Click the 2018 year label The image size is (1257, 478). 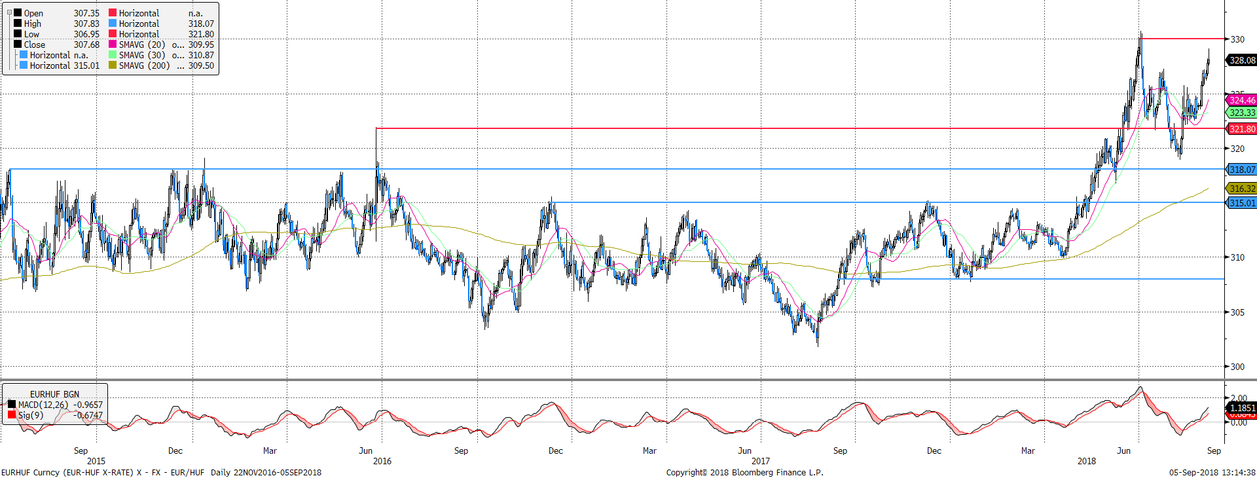coord(1087,461)
